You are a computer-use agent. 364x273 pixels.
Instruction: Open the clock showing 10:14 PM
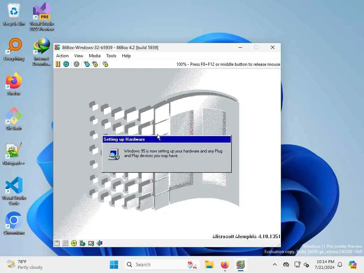pos(325,264)
